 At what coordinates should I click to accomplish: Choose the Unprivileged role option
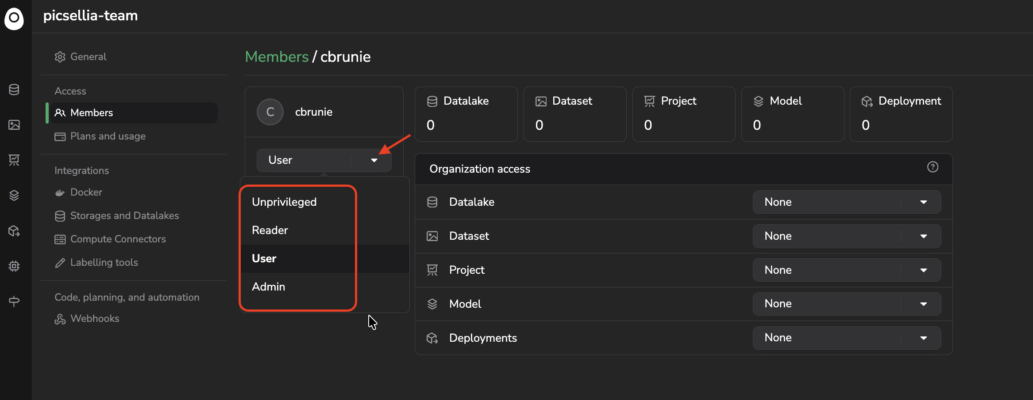point(324,202)
